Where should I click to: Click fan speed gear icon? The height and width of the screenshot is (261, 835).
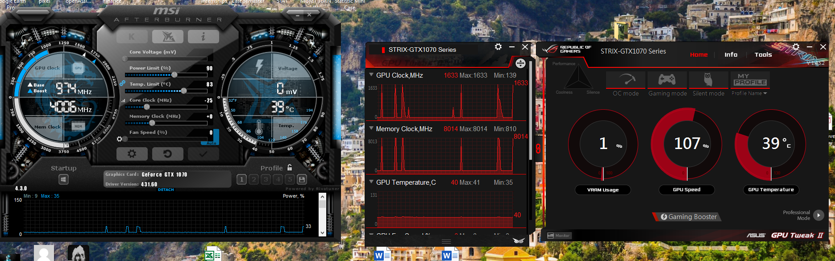coord(119,139)
